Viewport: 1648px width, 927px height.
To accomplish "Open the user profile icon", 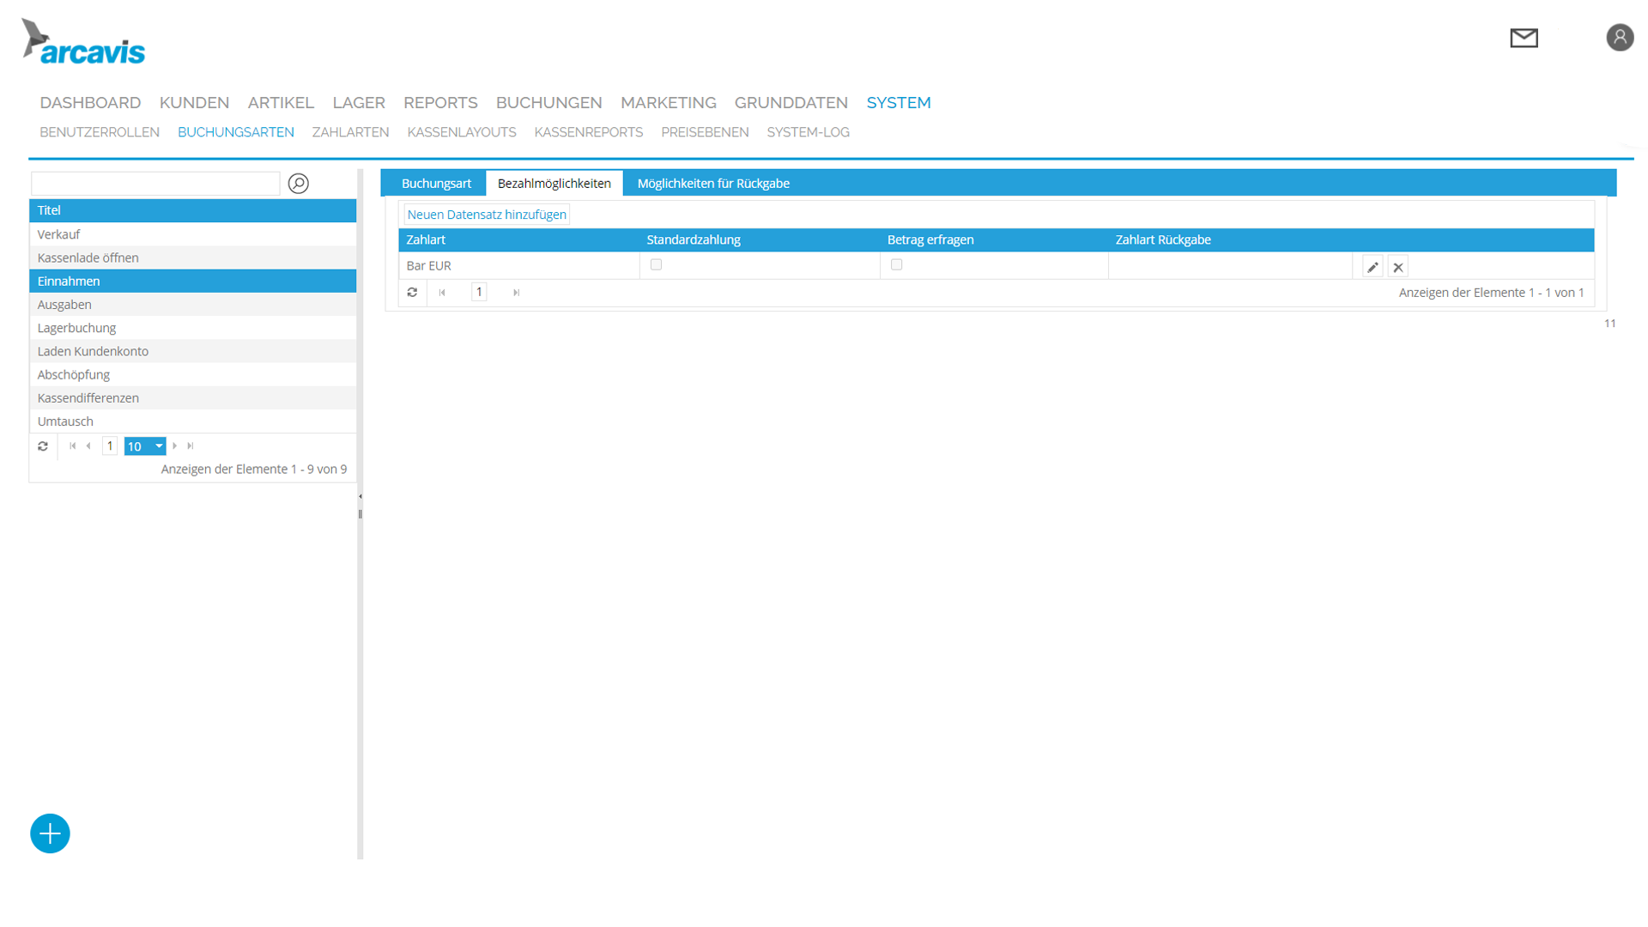I will click(x=1620, y=38).
